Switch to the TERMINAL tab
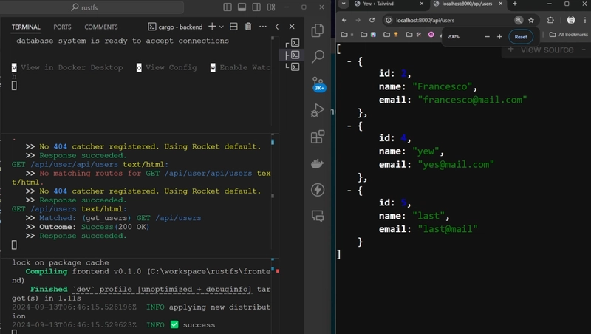 (26, 27)
